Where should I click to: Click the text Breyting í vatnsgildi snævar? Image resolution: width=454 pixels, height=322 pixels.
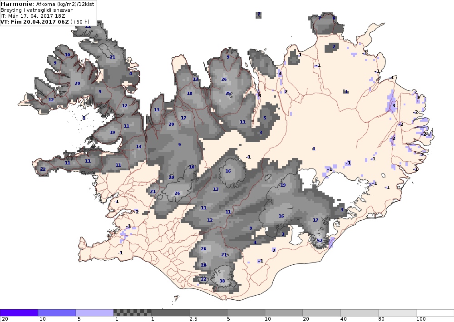(36, 10)
